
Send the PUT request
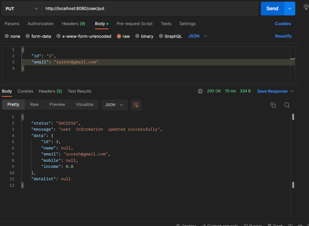[x=272, y=9]
